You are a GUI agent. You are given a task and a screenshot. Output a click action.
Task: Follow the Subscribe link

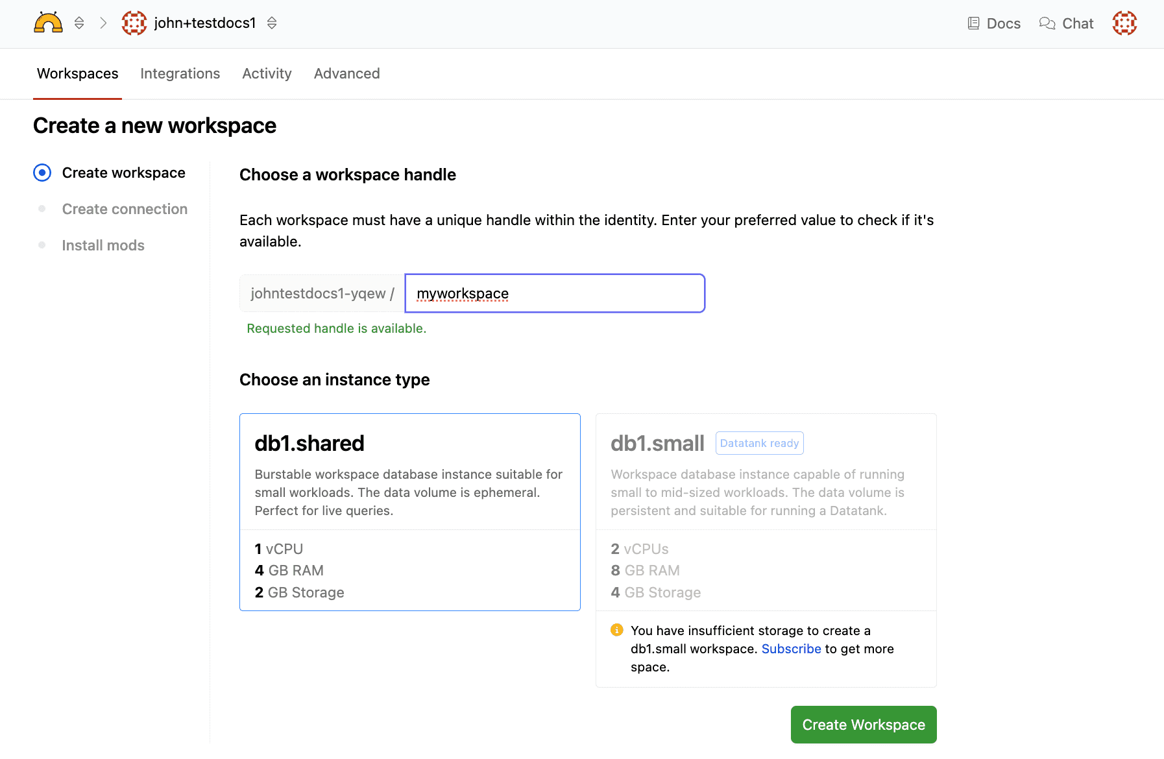click(791, 649)
